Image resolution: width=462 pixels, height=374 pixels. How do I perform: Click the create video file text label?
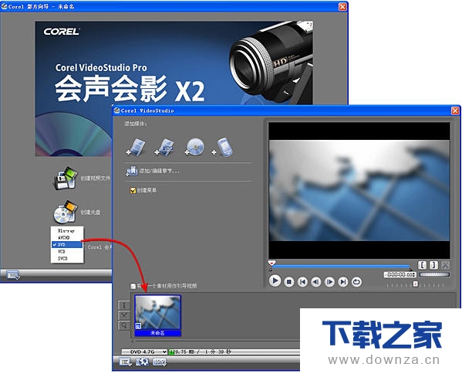pyautogui.click(x=95, y=178)
